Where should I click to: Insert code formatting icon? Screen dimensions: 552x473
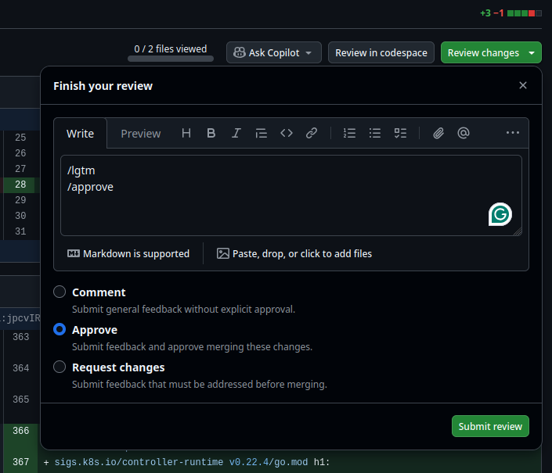pos(287,133)
